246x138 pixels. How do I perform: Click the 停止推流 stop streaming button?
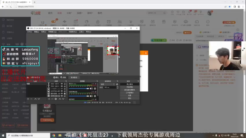[x=129, y=84]
